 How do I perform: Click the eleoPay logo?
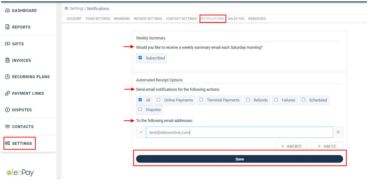20,173
